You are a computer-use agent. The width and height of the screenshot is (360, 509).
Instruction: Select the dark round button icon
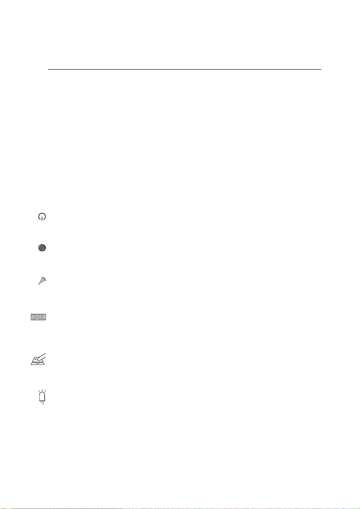[x=42, y=248]
